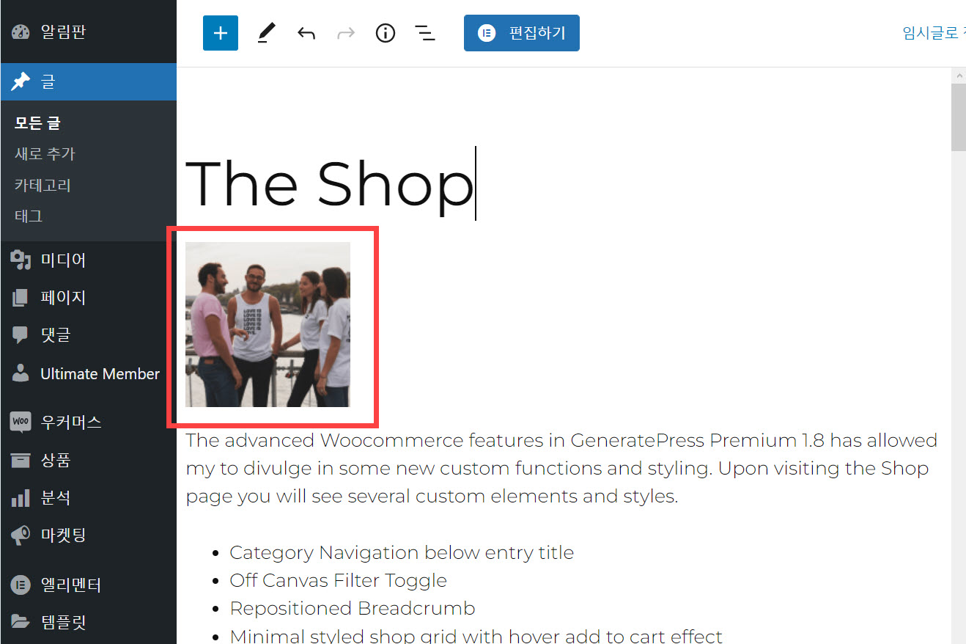Viewport: 966px width, 644px height.
Task: Select the pencil Tools icon
Action: click(266, 33)
